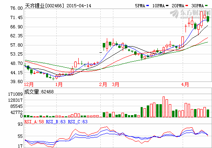Click the 85545 volume axis label
The height and width of the screenshot is (148, 212).
(x=16, y=106)
